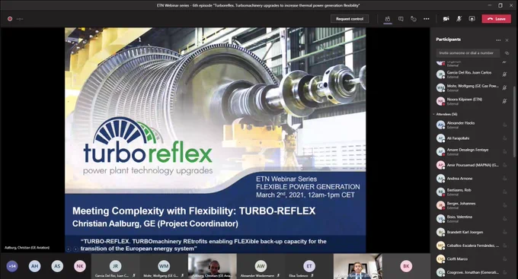Click attendee status icon beside Brandett Karl Joergen

[x=504, y=232]
